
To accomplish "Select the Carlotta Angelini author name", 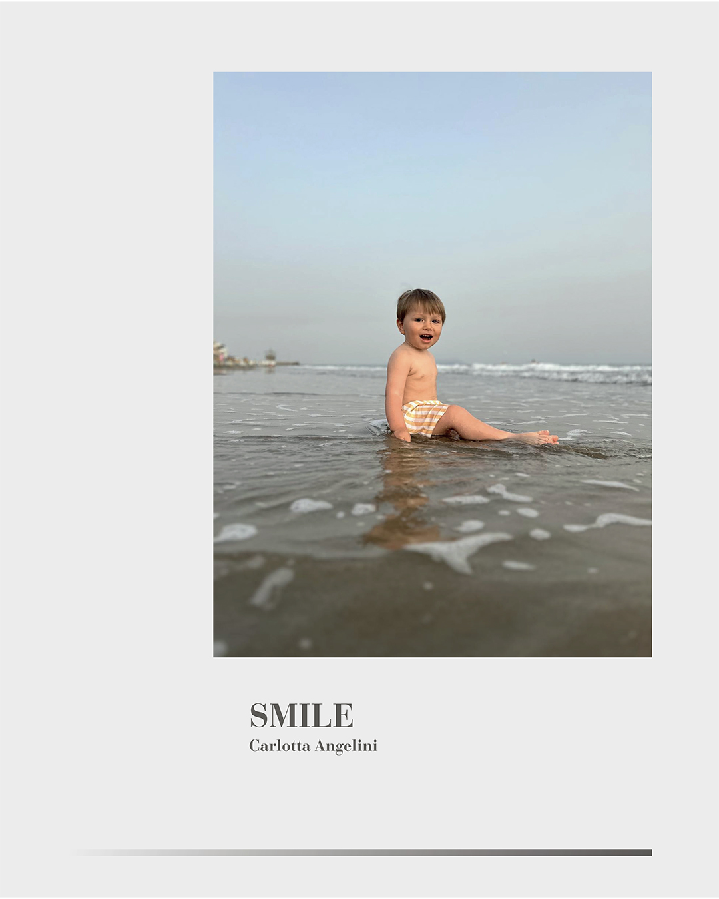I will pos(313,746).
